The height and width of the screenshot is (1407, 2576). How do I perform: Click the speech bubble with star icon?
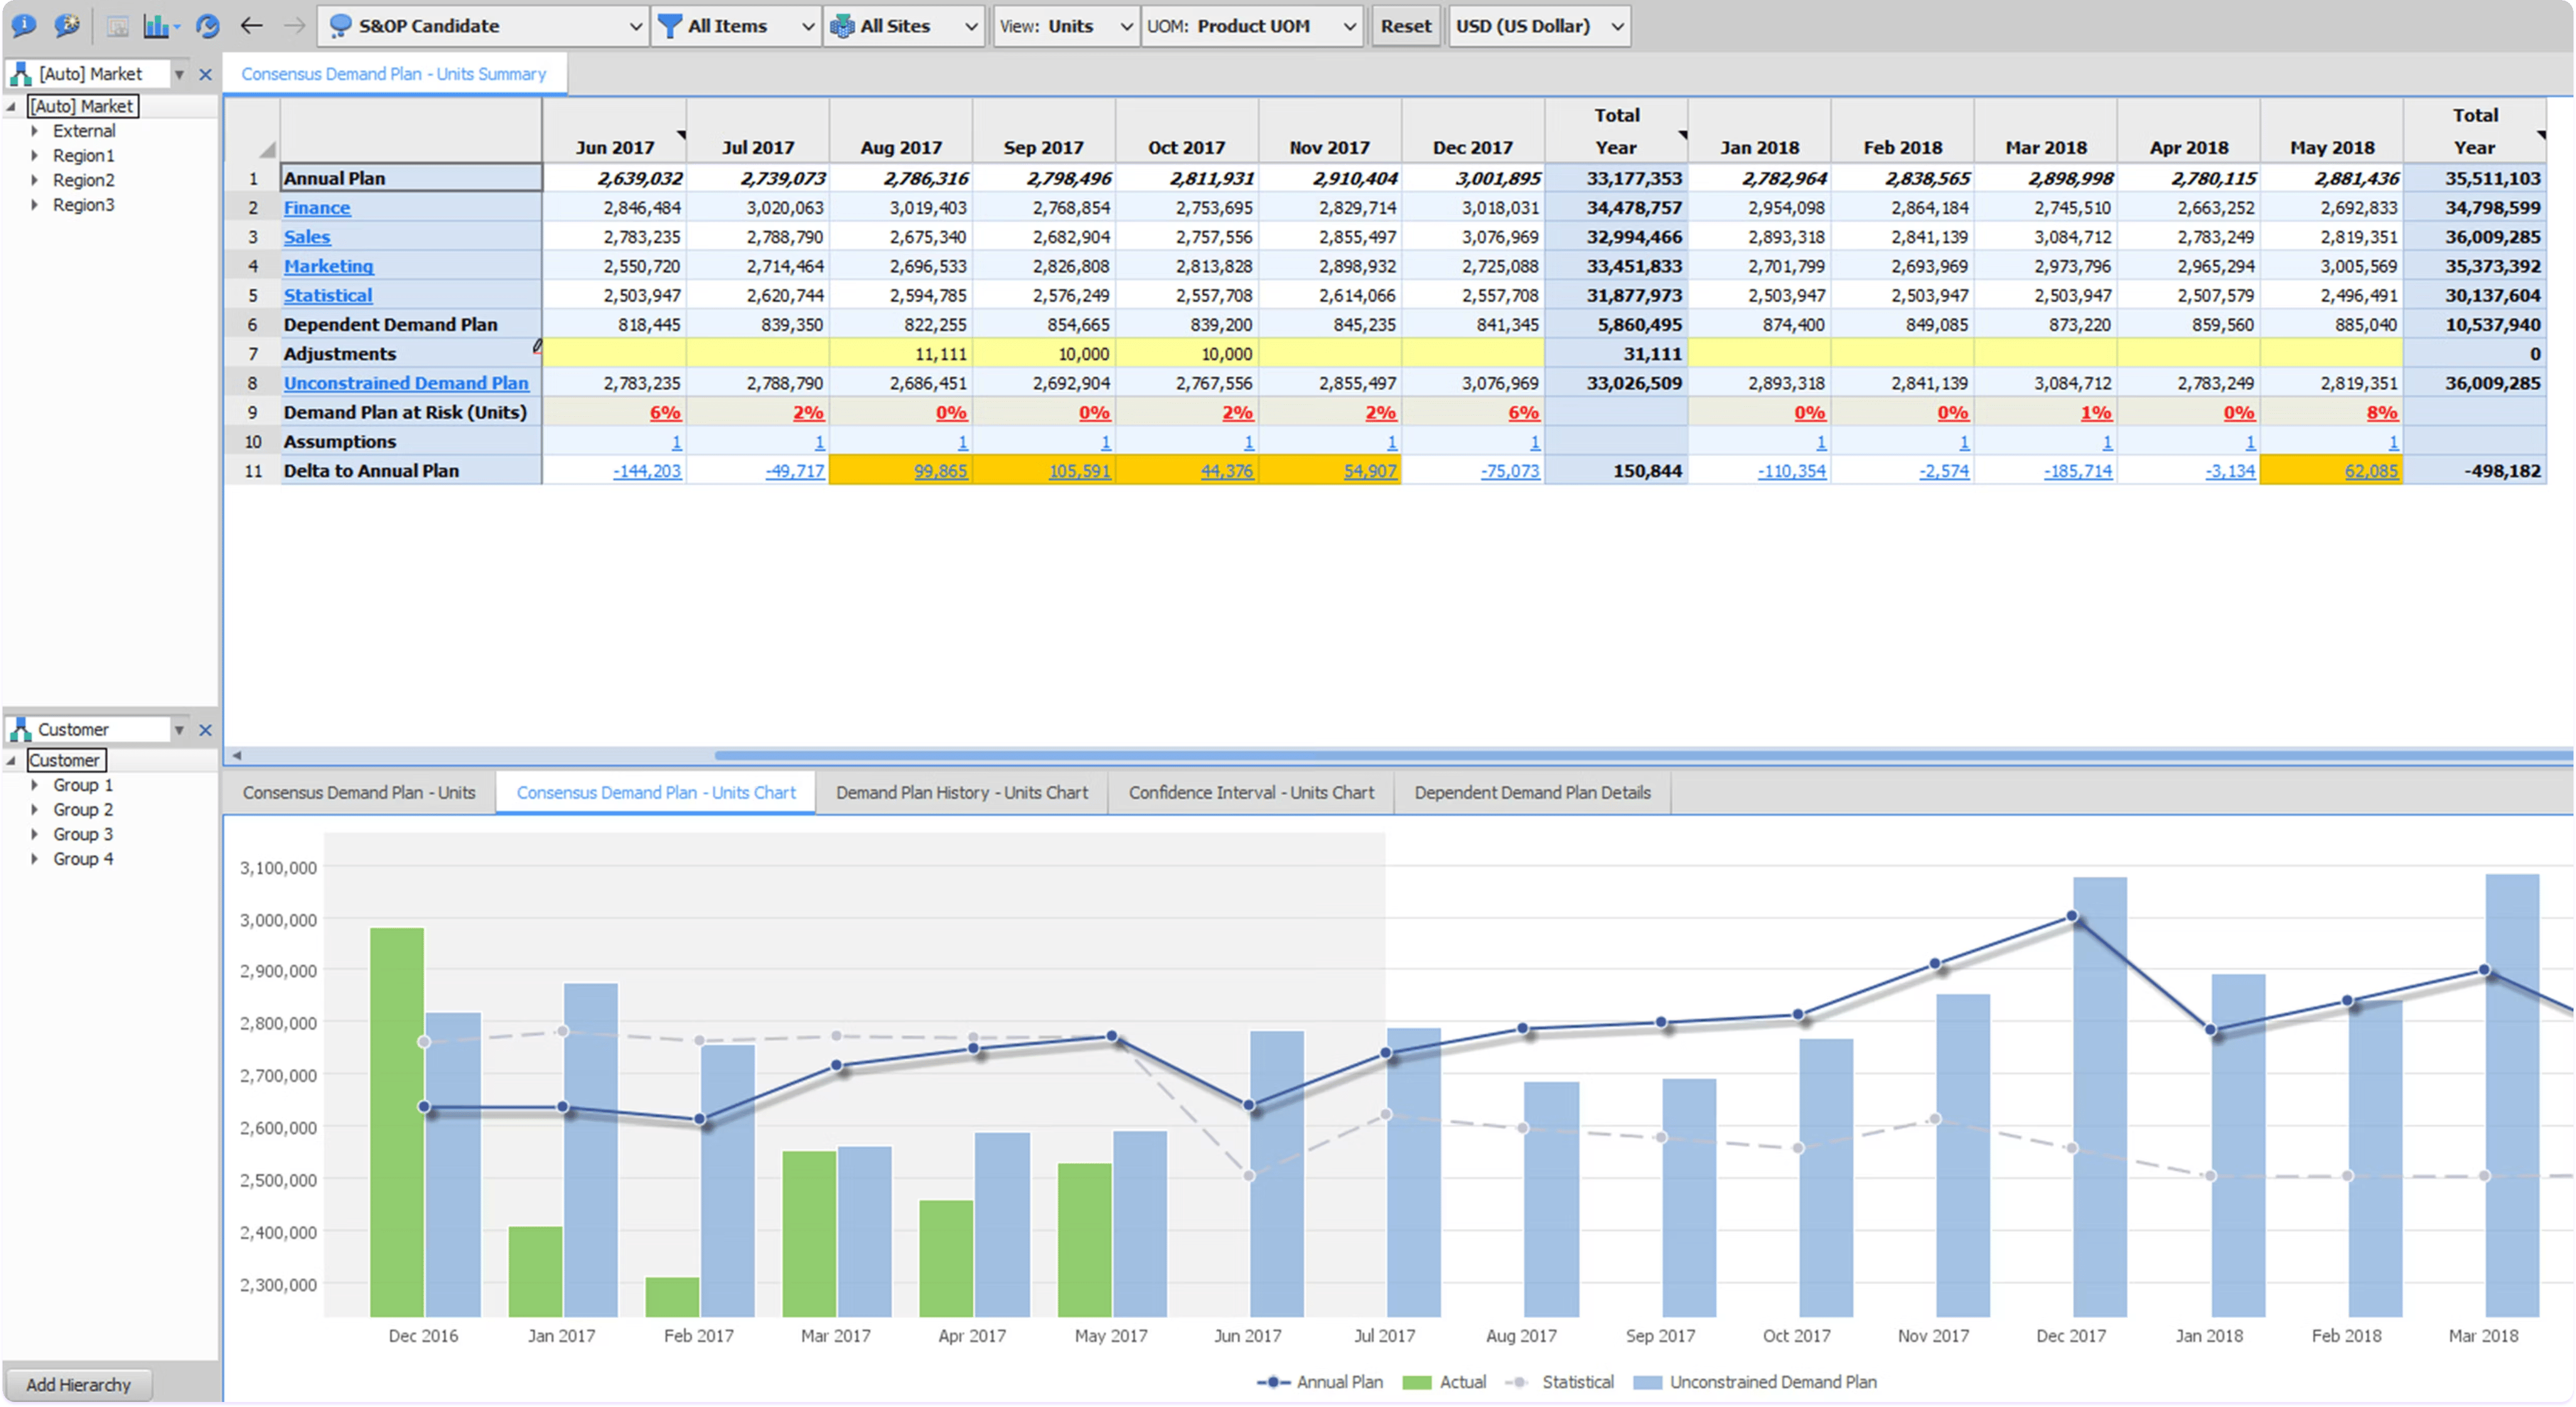click(67, 25)
